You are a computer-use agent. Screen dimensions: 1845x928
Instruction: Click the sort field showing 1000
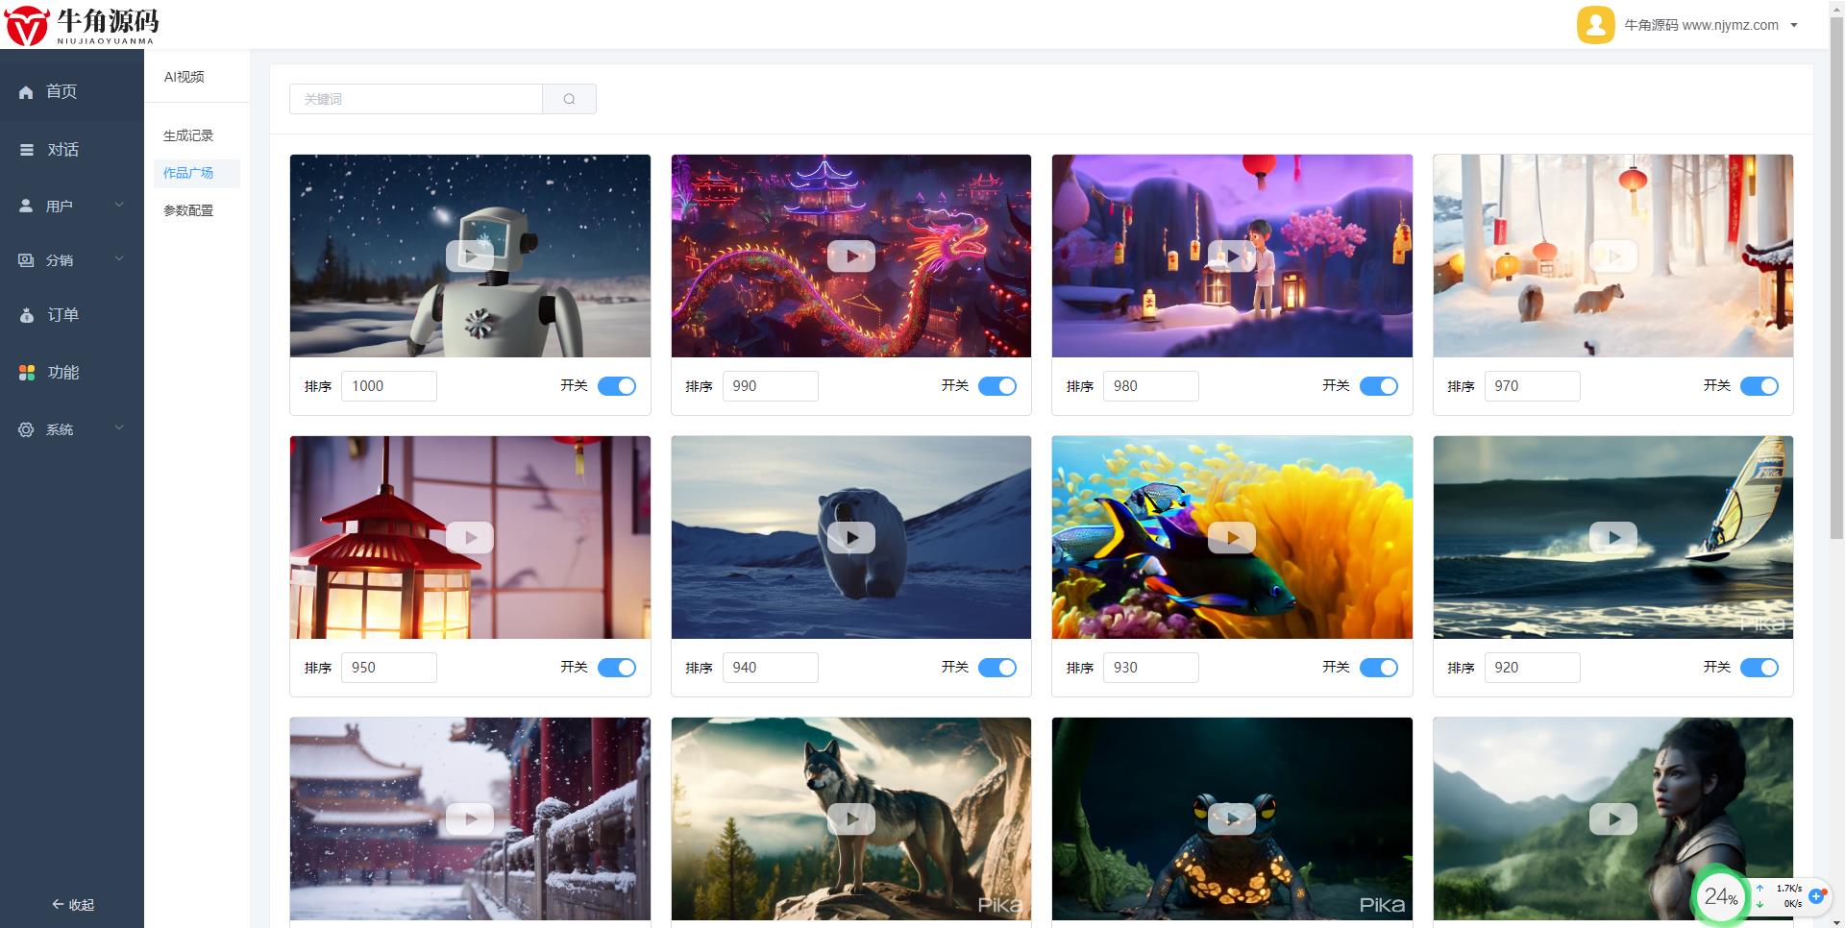tap(389, 386)
